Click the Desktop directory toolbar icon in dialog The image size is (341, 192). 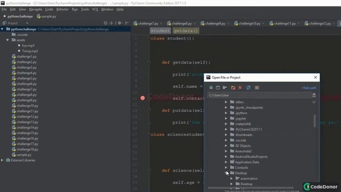tap(218, 87)
